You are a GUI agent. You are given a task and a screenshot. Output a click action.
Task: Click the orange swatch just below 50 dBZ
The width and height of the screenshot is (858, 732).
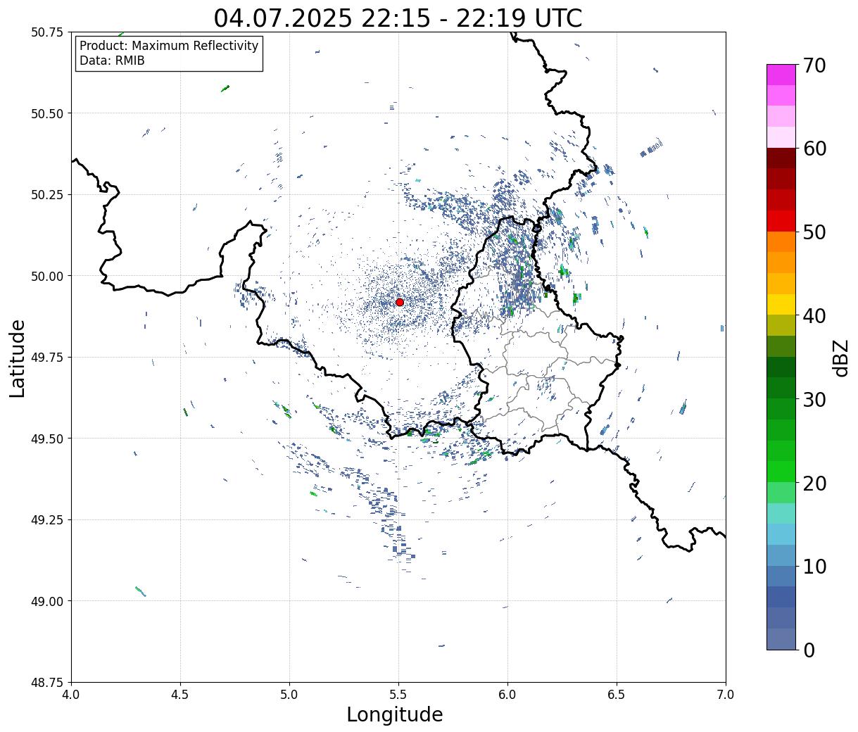pyautogui.click(x=781, y=241)
